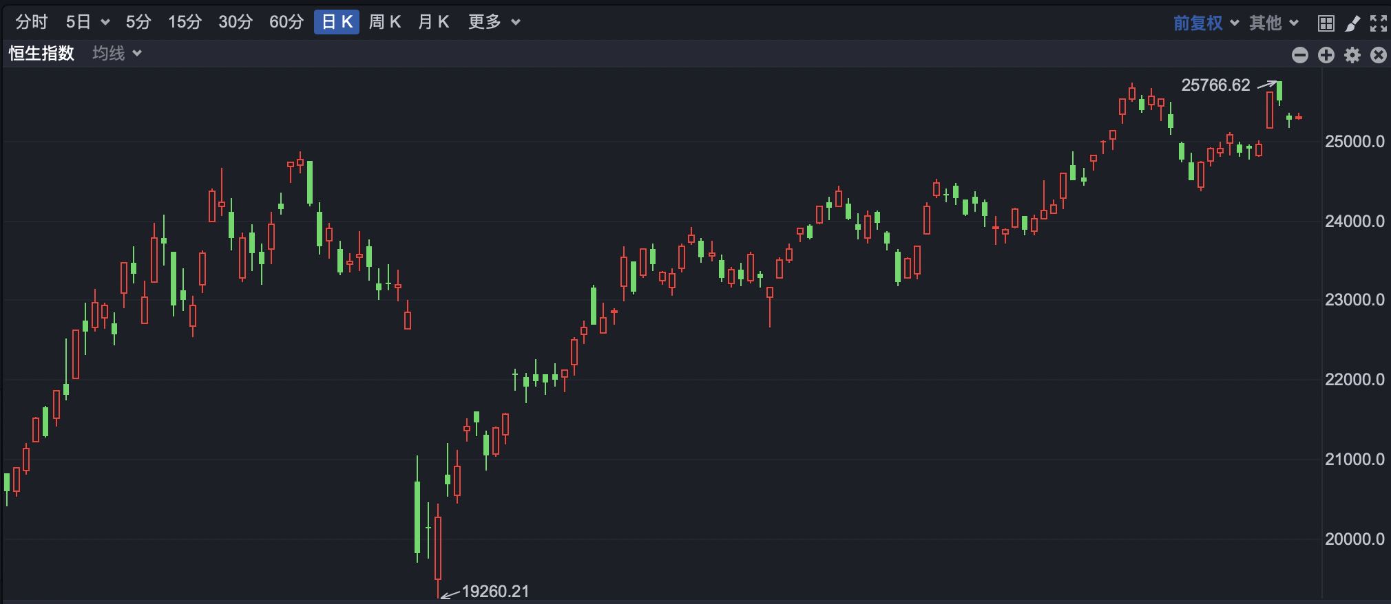Image resolution: width=1391 pixels, height=604 pixels.
Task: Enter fullscreen chart mode
Action: [1378, 23]
